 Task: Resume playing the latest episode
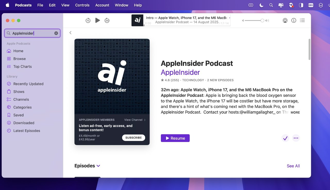tap(175, 138)
